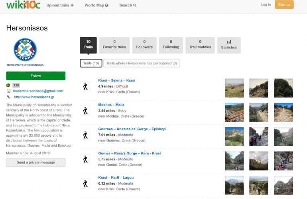This screenshot has height=199, width=307.
Task: Open Upload trails in the top navigation
Action: tap(60, 5)
